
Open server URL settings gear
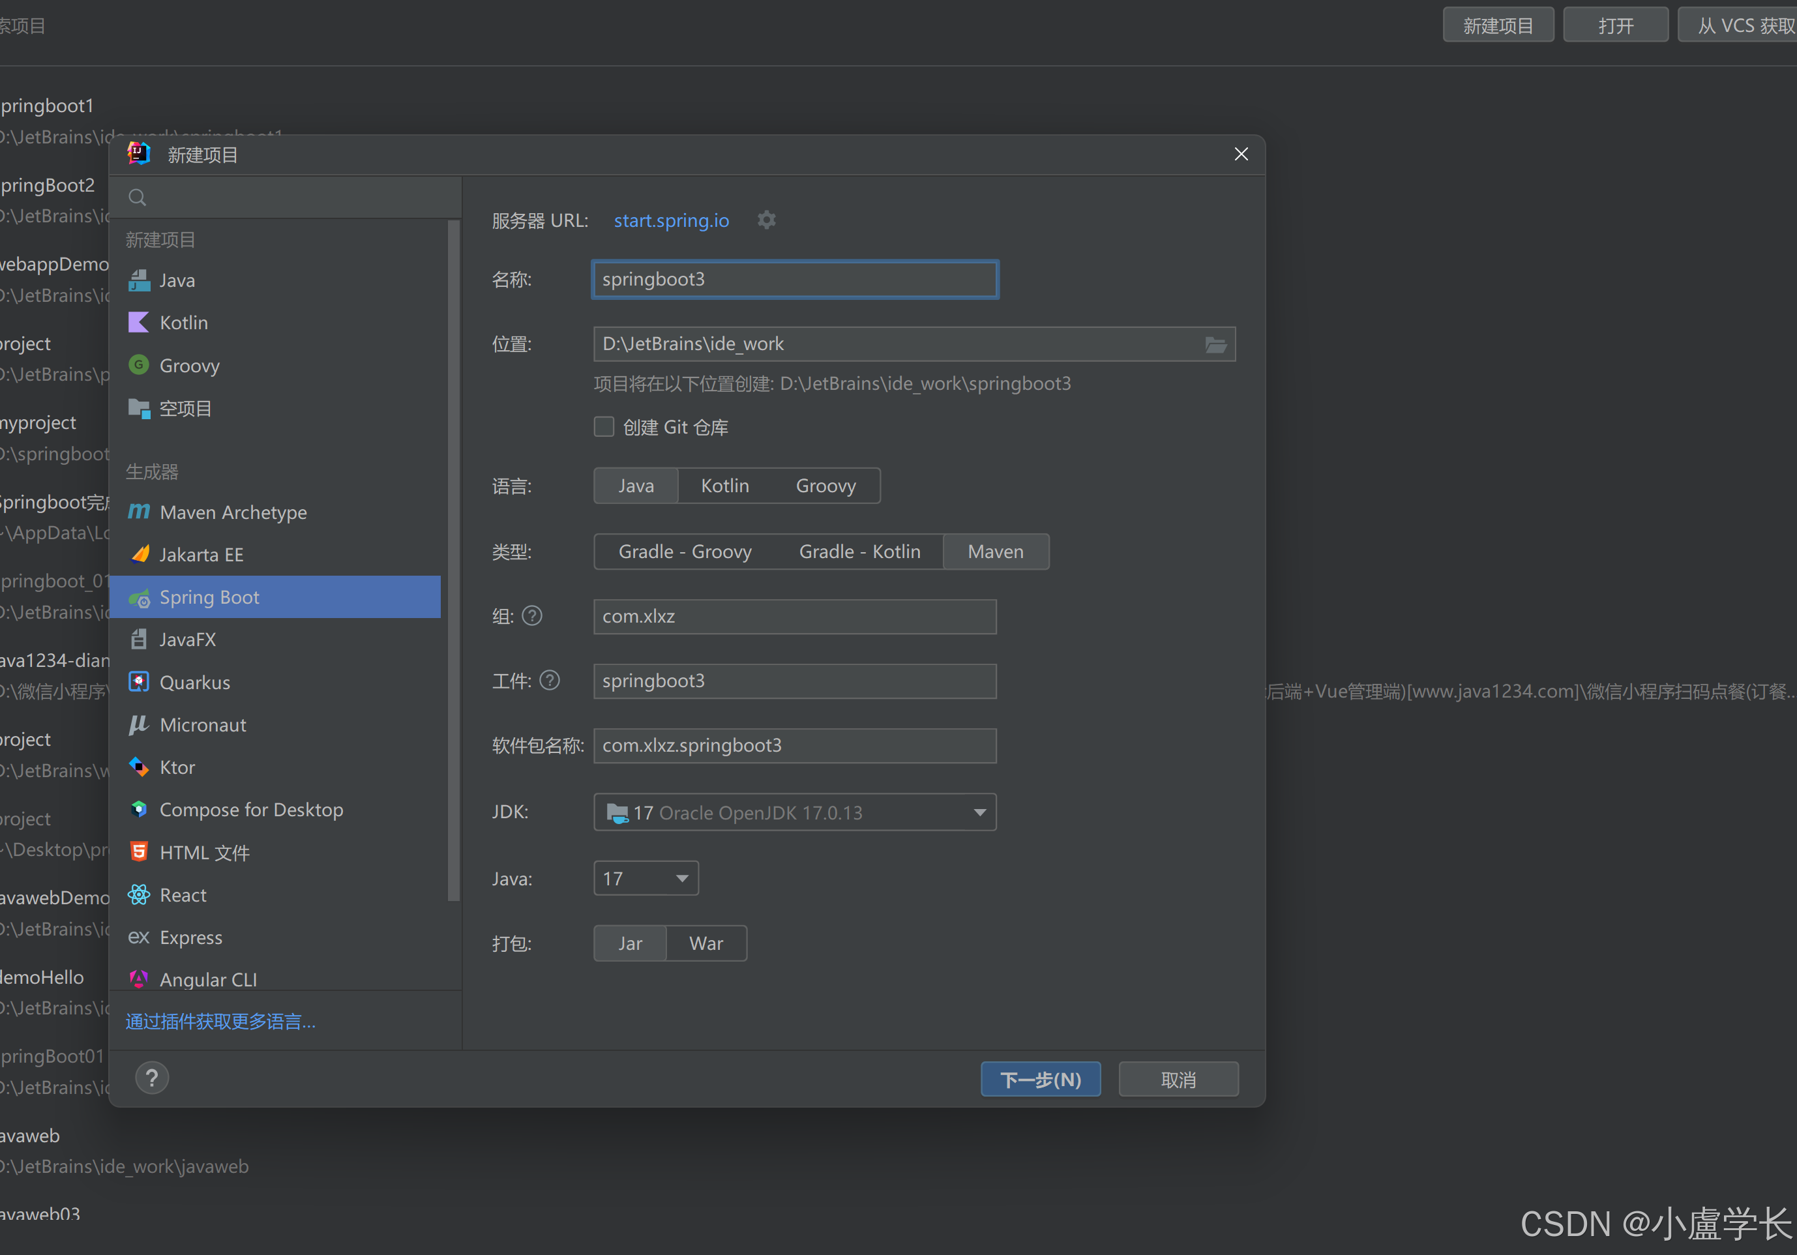coord(766,220)
